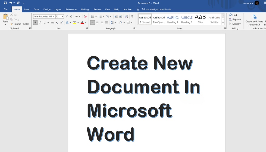Select the strikethrough icon
The height and width of the screenshot is (152, 266).
[x=52, y=22]
